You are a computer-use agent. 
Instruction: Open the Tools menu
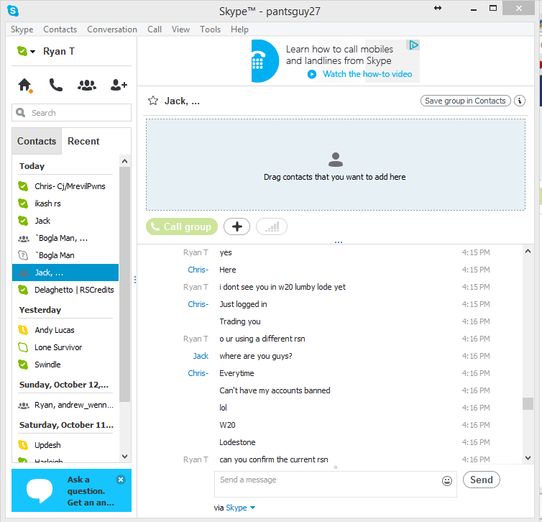tap(210, 29)
